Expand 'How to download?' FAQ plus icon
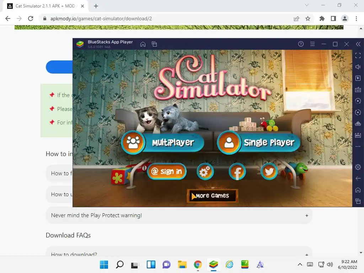Viewport: 364px width, 273px height. tap(307, 255)
